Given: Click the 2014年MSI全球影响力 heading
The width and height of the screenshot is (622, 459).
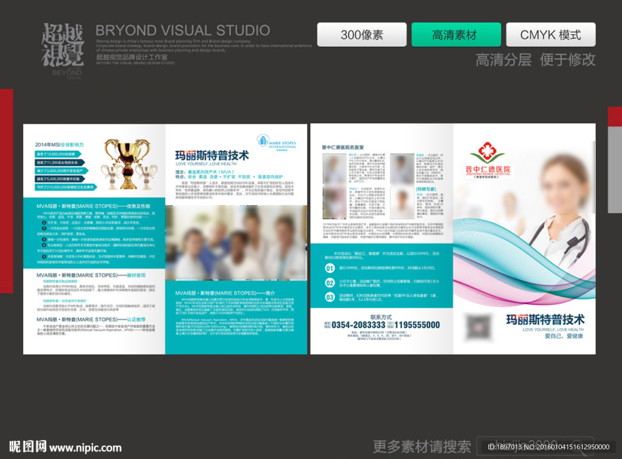Looking at the screenshot, I should (60, 144).
